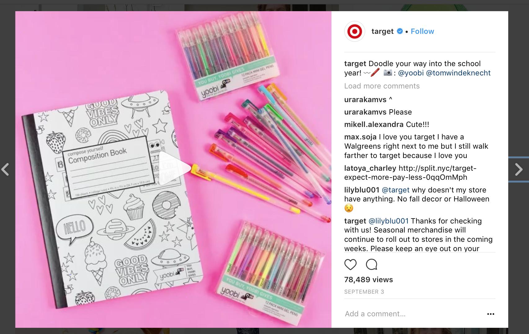Open the three-dot options menu

tap(491, 314)
